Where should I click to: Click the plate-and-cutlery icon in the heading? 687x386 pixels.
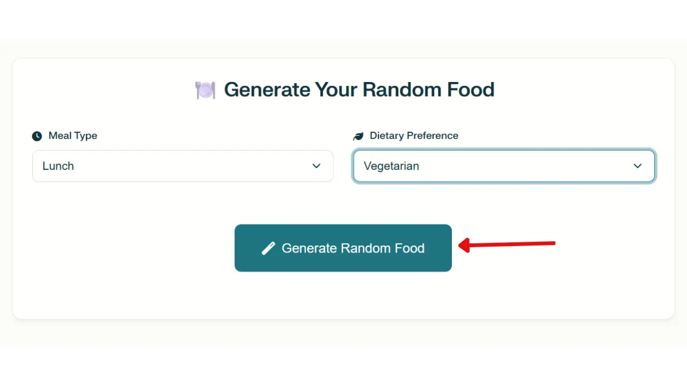204,90
